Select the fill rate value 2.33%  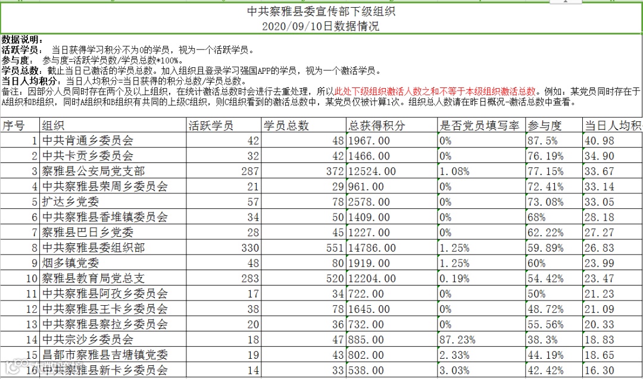[x=482, y=355]
